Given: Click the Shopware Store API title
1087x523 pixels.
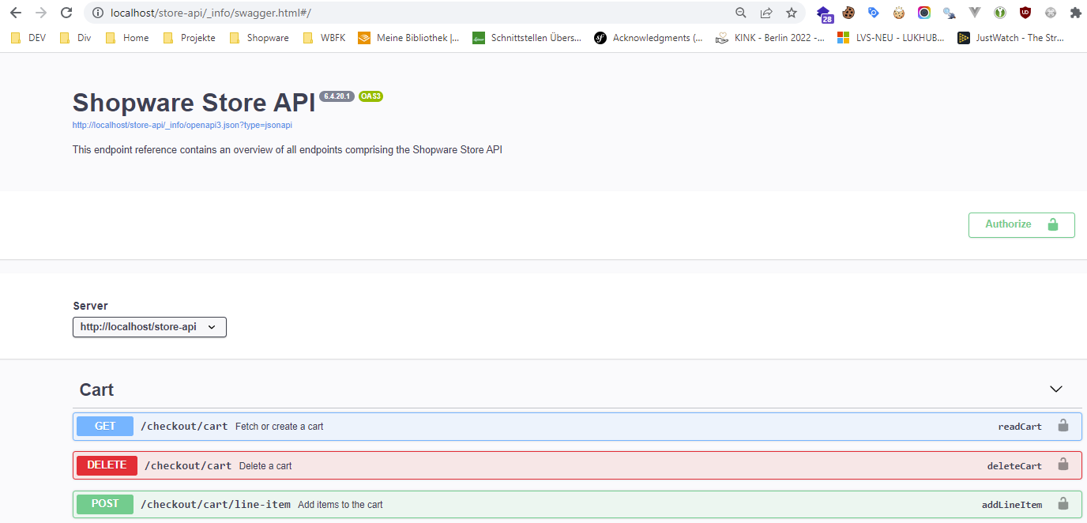Looking at the screenshot, I should (x=194, y=103).
